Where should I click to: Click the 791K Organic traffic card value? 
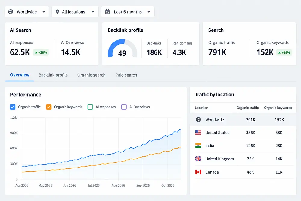(217, 52)
